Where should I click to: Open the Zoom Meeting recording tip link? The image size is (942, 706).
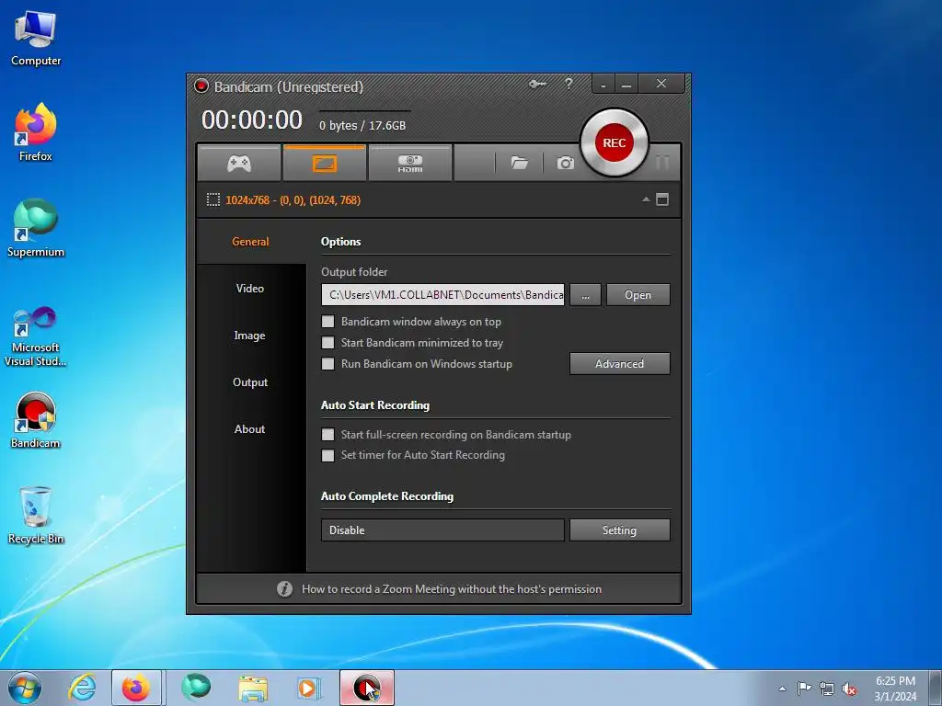tap(451, 589)
